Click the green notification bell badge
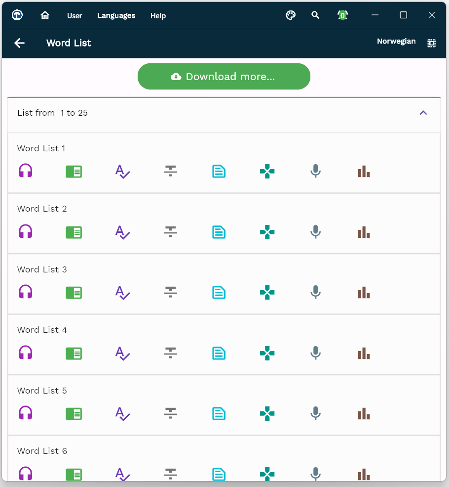Screen dimensions: 449x487 [x=342, y=15]
